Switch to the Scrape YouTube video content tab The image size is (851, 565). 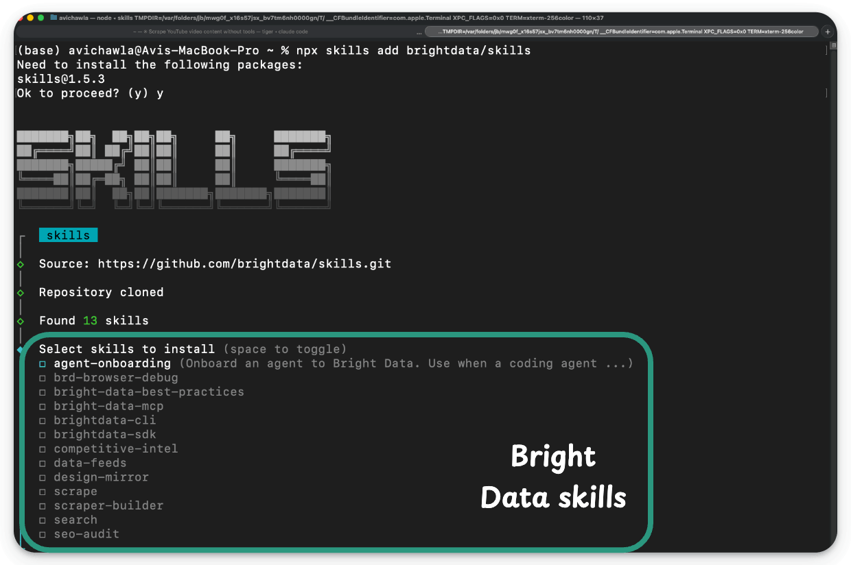pos(220,32)
